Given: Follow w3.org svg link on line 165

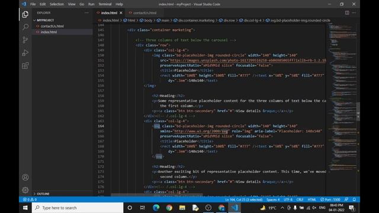Looking at the screenshot, I should pos(201,131).
